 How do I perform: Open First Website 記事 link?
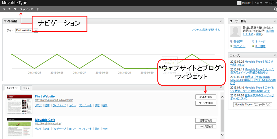[x=47, y=105]
